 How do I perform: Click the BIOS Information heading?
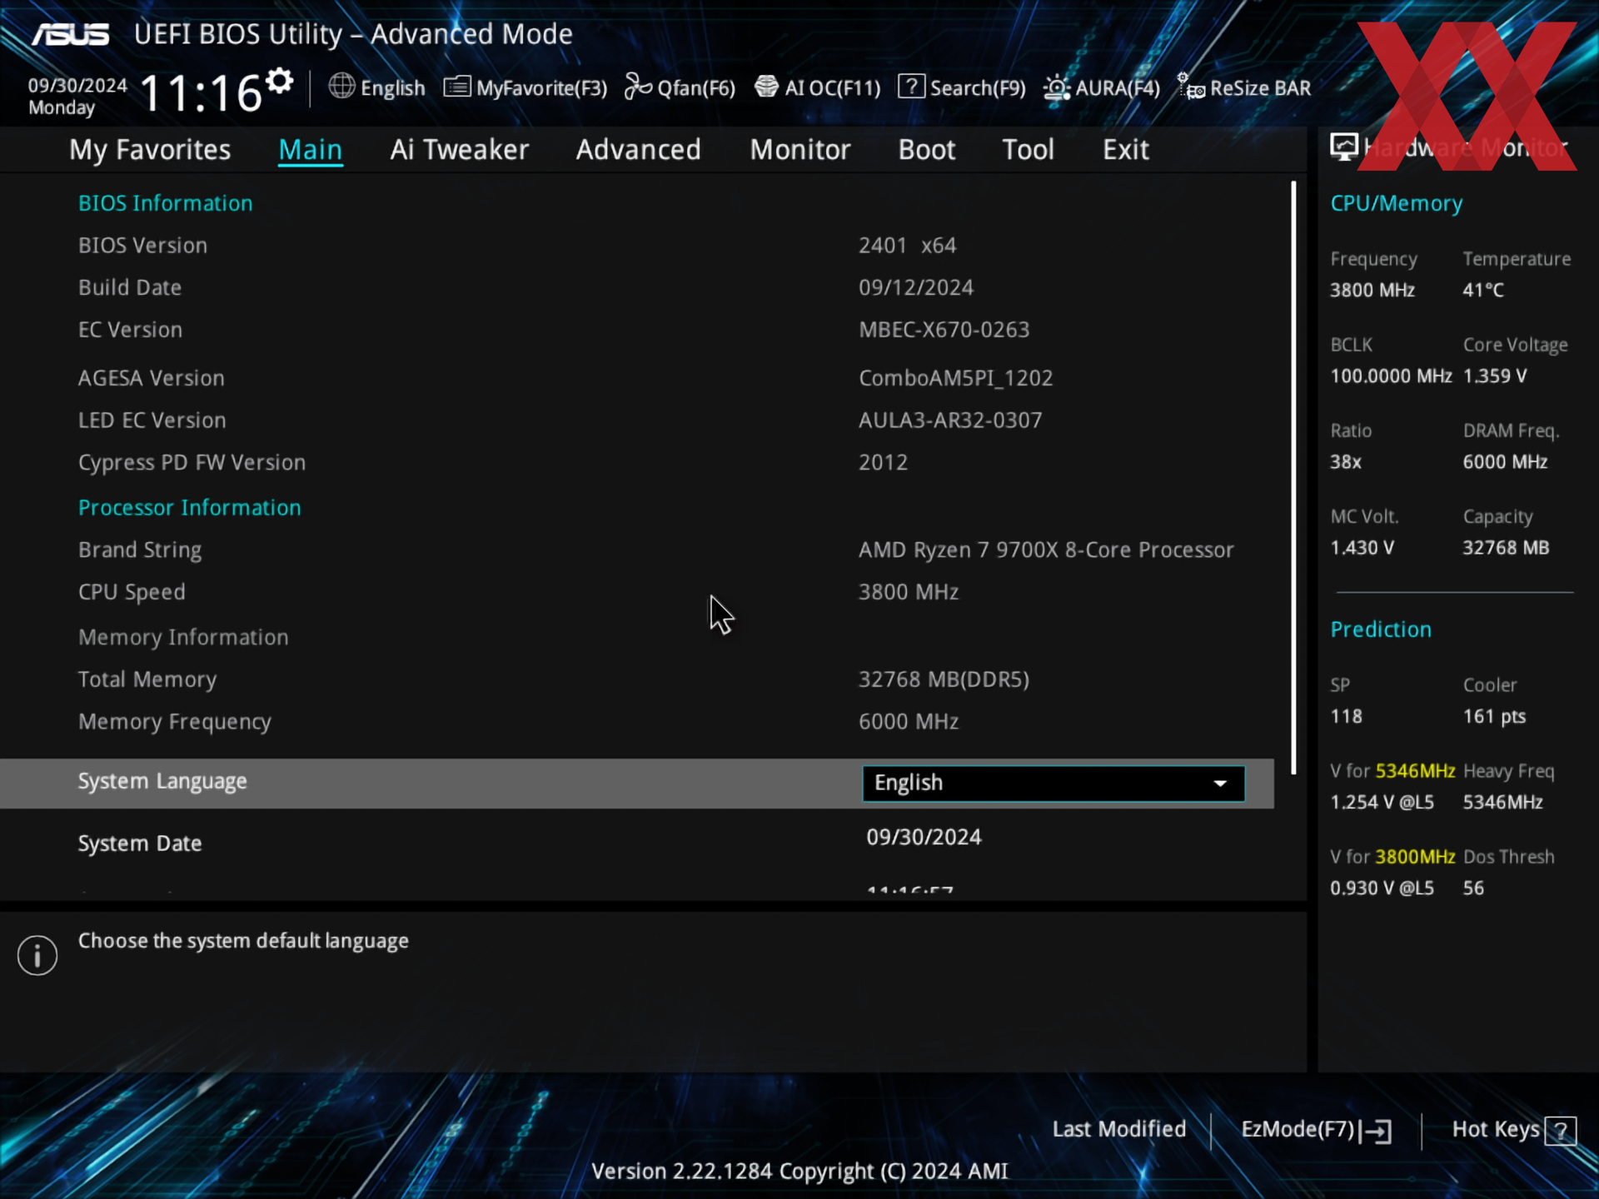[x=165, y=203]
